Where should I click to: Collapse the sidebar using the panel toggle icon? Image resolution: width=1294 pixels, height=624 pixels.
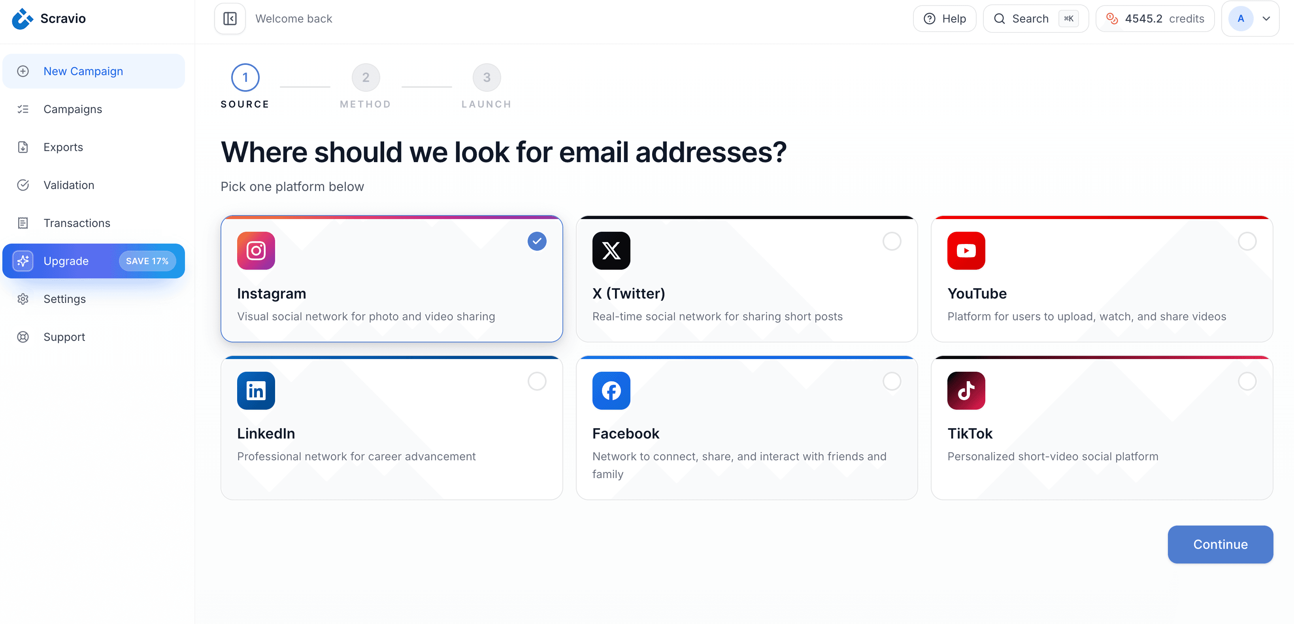point(230,19)
